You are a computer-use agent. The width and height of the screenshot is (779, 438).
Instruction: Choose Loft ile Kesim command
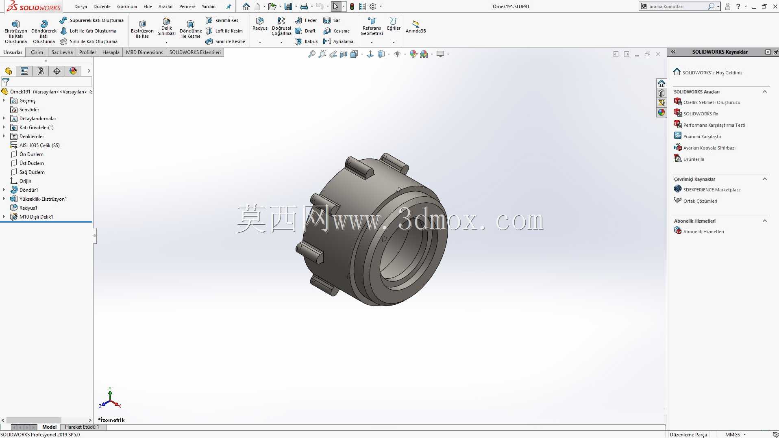coord(224,31)
